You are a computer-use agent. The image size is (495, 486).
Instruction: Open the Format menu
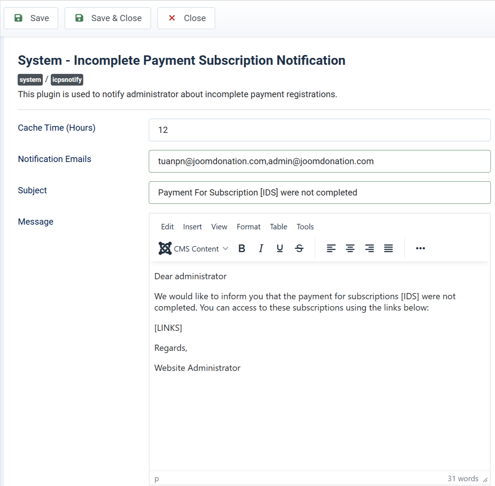tap(248, 227)
